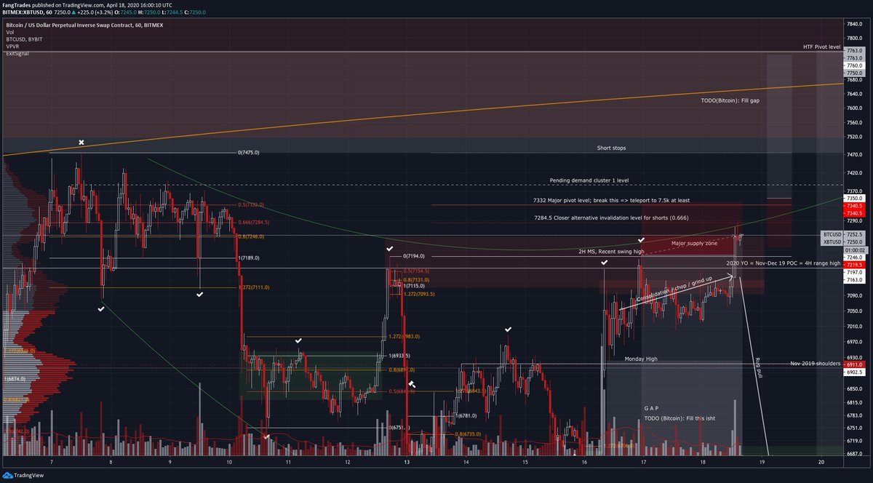
Task: Click the FangTrades author name
Action: click(17, 4)
